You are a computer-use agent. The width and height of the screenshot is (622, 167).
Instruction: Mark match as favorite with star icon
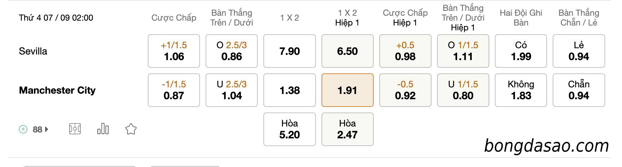pos(131,129)
